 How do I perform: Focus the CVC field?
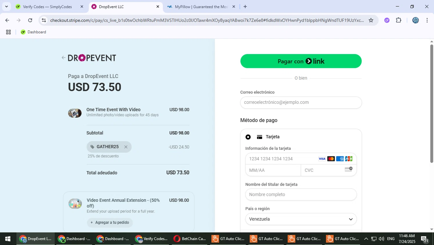(x=329, y=170)
